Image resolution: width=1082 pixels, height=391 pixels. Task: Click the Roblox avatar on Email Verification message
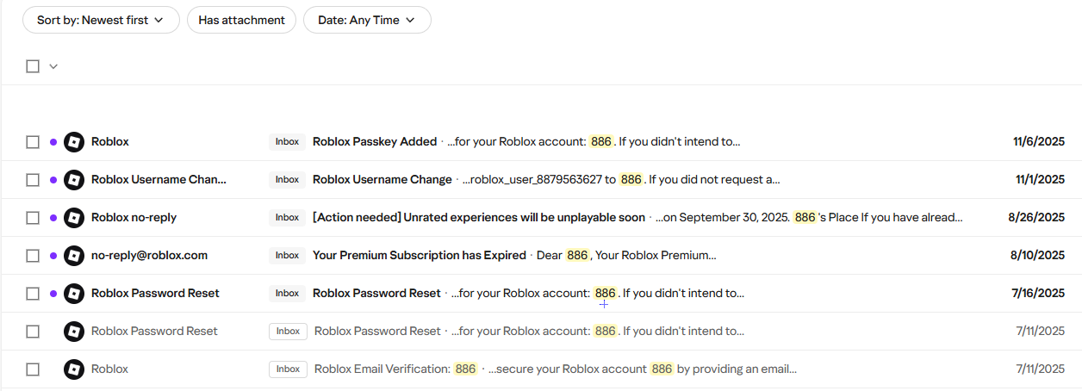(74, 369)
